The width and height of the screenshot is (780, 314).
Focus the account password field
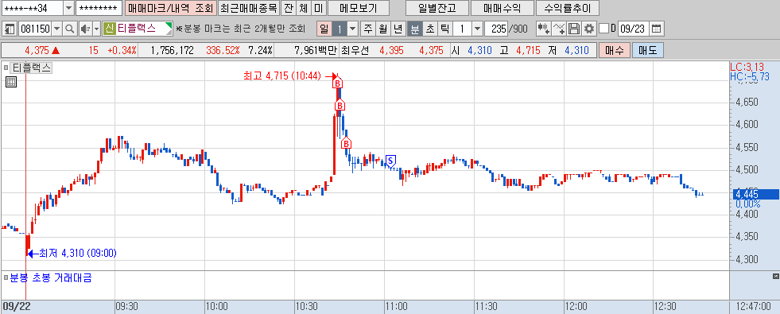[99, 8]
